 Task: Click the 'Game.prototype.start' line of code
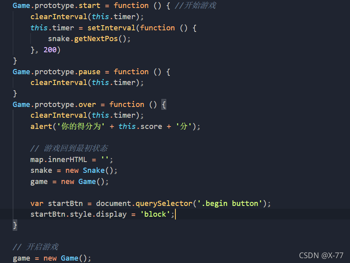(x=114, y=5)
